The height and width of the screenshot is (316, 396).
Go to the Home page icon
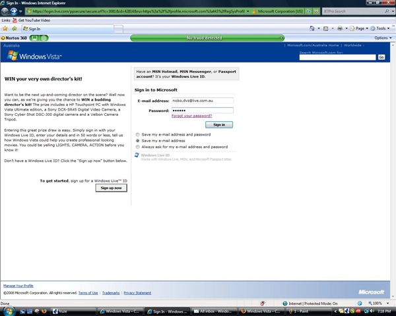pos(312,28)
